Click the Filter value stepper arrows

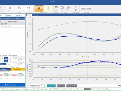(45, 86)
